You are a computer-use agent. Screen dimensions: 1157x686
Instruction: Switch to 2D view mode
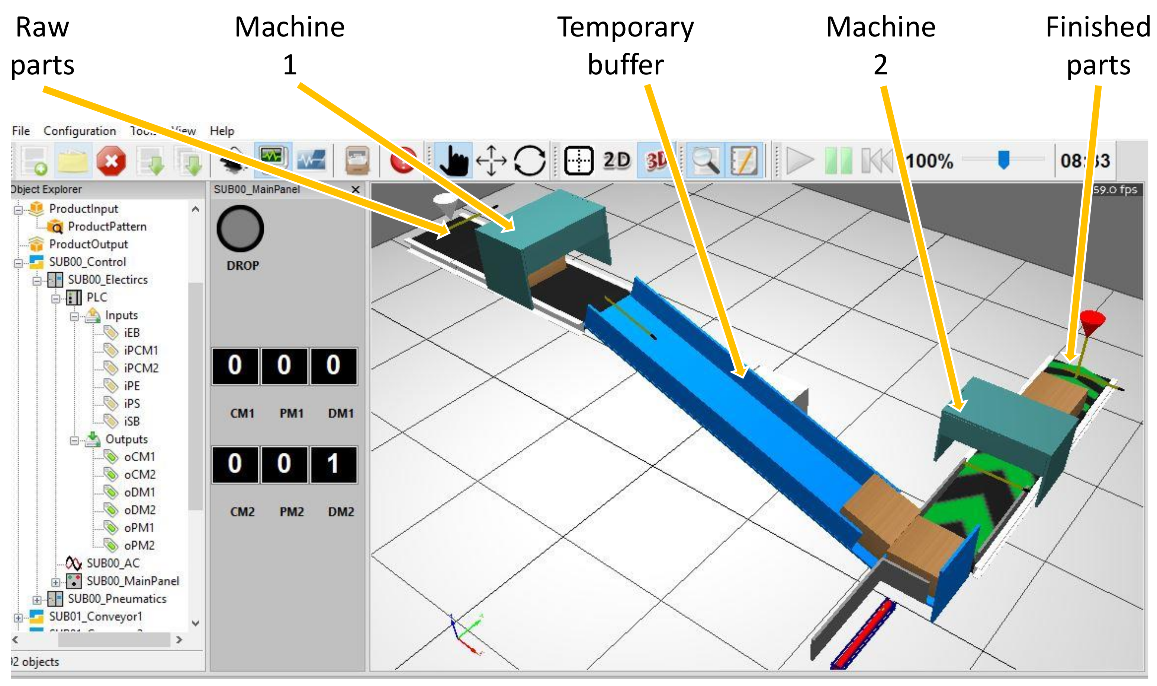pos(617,161)
